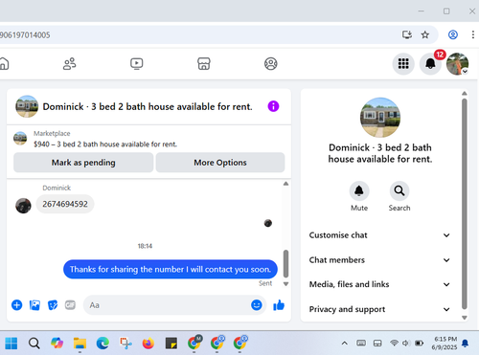Click the Mute bell icon
Viewport: 479px width, 355px height.
(x=359, y=190)
